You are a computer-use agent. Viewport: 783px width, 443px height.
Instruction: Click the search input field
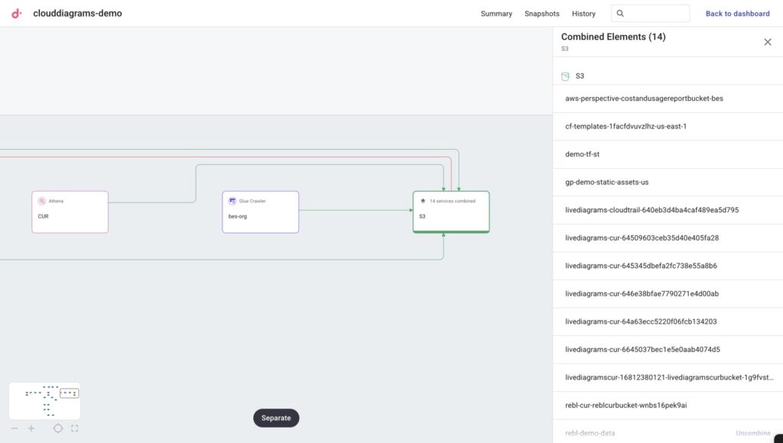click(x=656, y=14)
